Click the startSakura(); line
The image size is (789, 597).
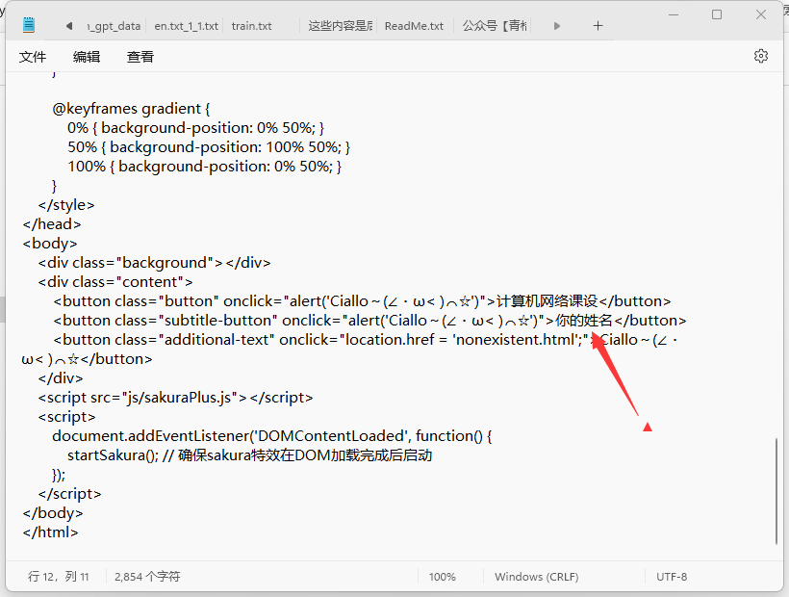coord(249,455)
